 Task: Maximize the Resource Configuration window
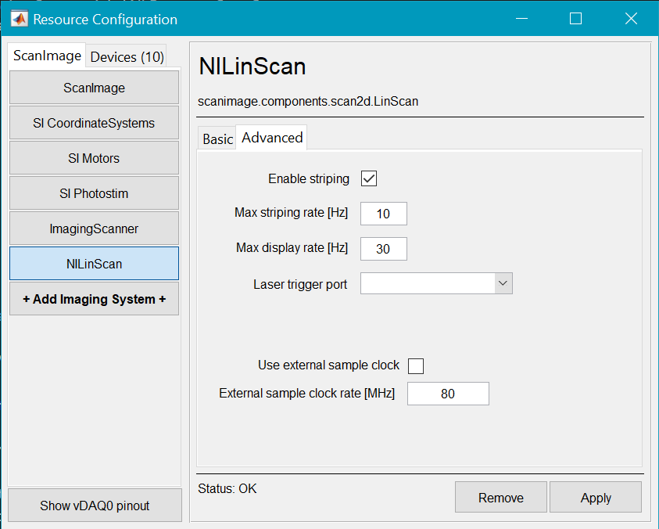[x=575, y=19]
